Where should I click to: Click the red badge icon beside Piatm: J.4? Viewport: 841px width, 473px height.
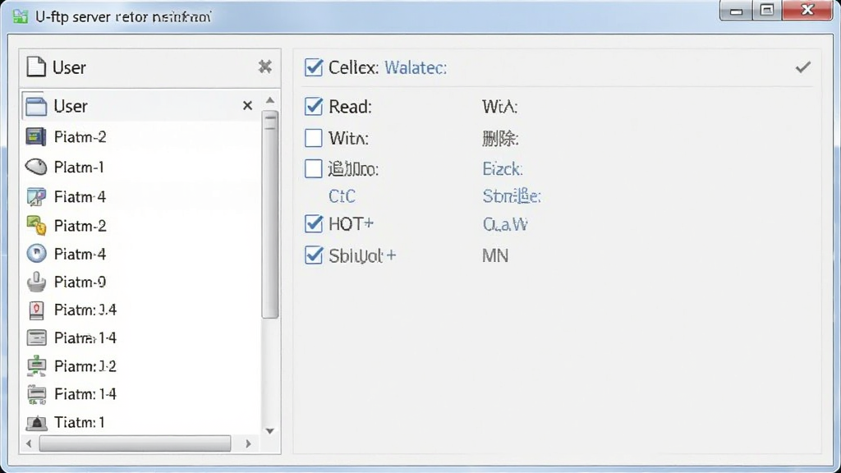coord(36,310)
